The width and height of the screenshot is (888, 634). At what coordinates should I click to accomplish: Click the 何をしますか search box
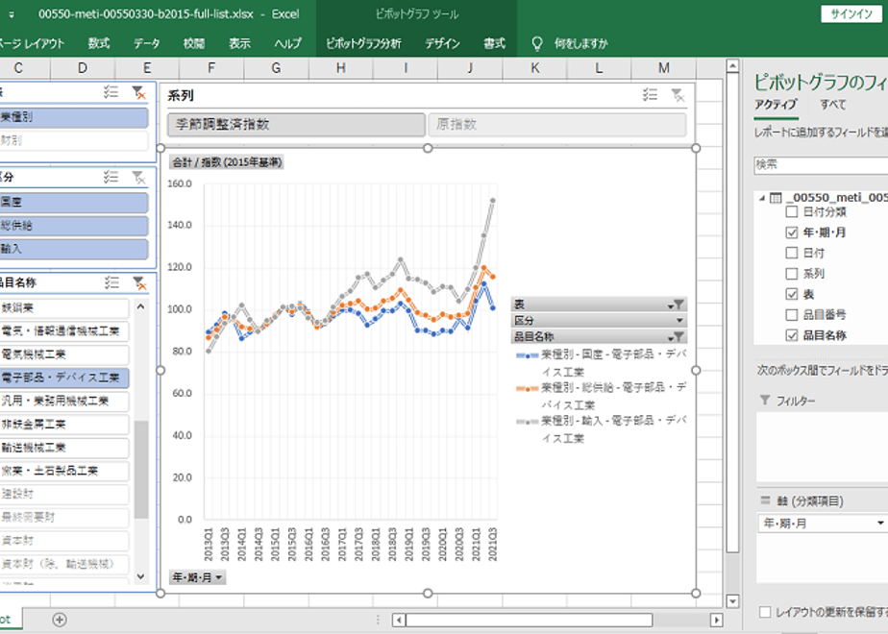[581, 43]
